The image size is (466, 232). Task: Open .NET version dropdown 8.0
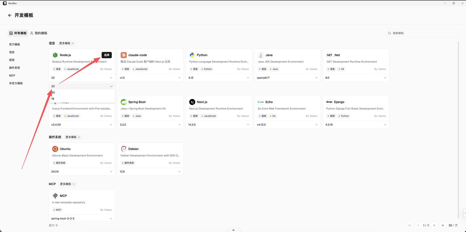pyautogui.click(x=356, y=78)
